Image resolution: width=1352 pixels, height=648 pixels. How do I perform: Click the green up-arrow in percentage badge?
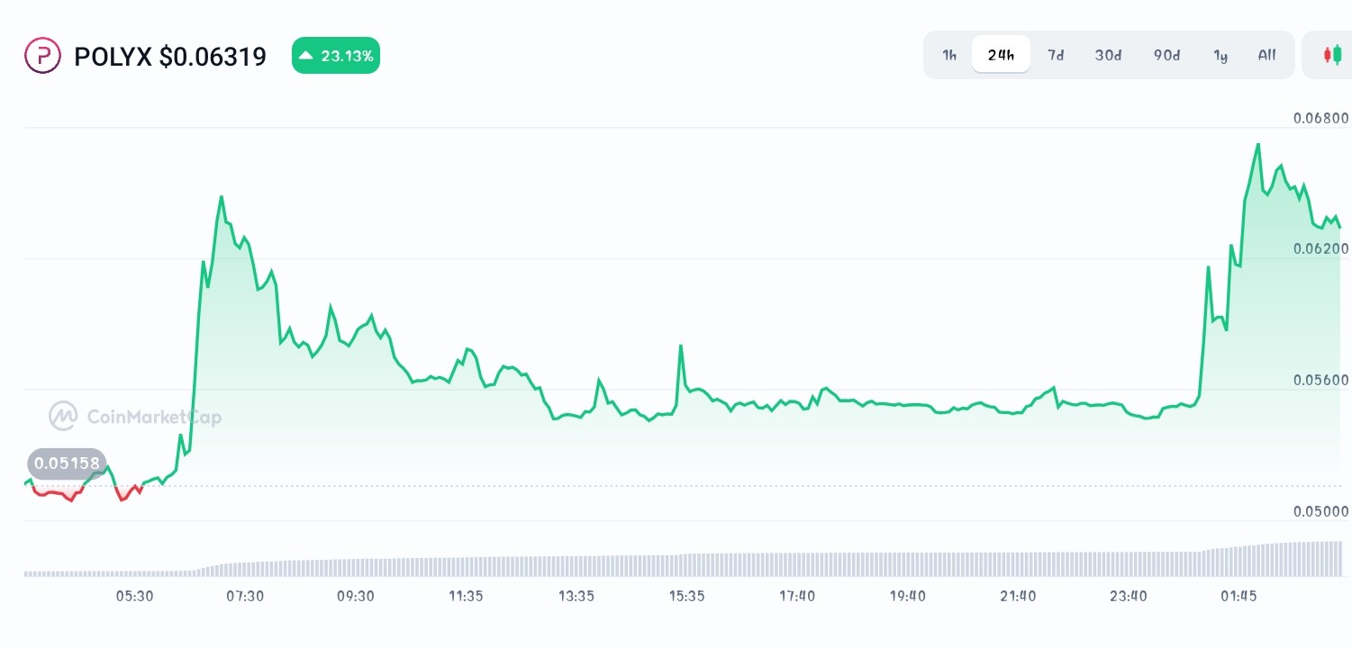307,56
